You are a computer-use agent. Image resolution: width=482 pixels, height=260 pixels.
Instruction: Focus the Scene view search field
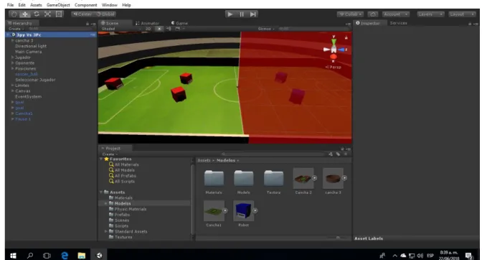(x=313, y=29)
